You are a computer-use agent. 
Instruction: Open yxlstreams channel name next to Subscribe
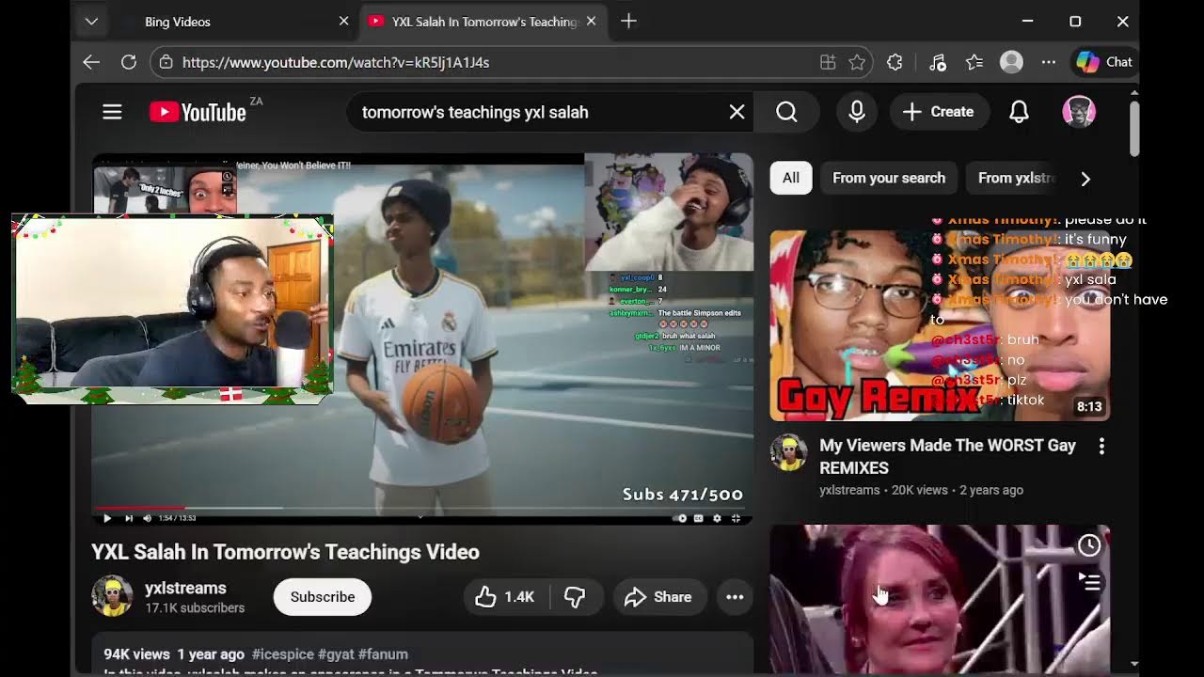point(185,589)
